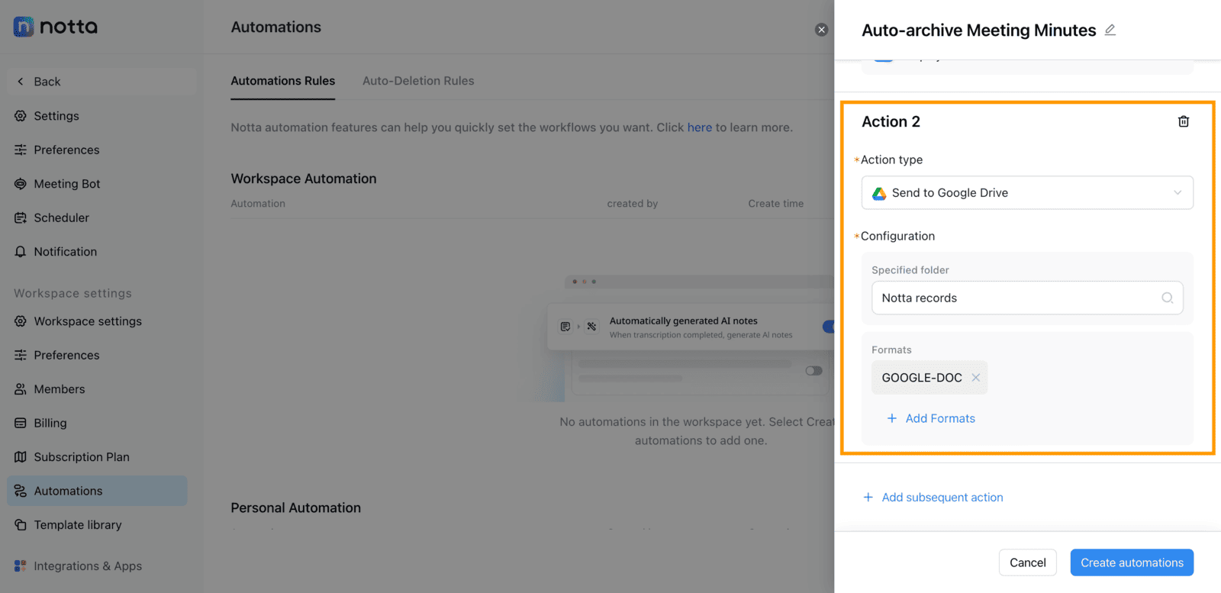The height and width of the screenshot is (593, 1221).
Task: Open Settings from the sidebar gear icon
Action: pos(21,116)
